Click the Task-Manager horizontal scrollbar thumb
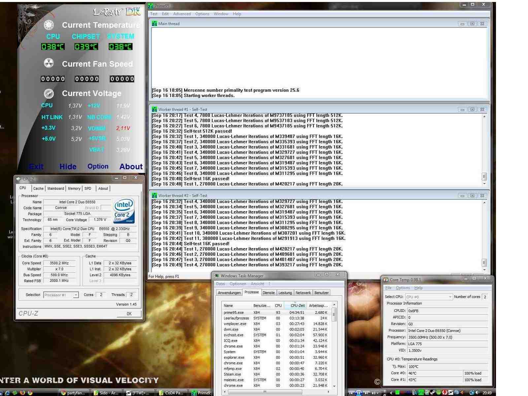The height and width of the screenshot is (396, 528). [x=265, y=392]
